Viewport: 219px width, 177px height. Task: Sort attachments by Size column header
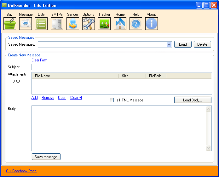click(x=132, y=76)
